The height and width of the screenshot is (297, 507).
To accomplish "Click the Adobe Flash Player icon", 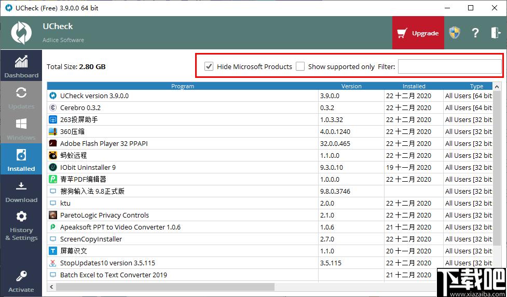I will [x=53, y=143].
